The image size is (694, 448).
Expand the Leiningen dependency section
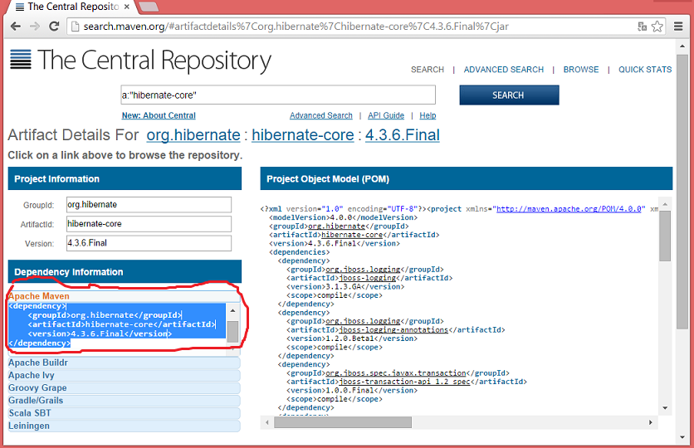point(124,426)
